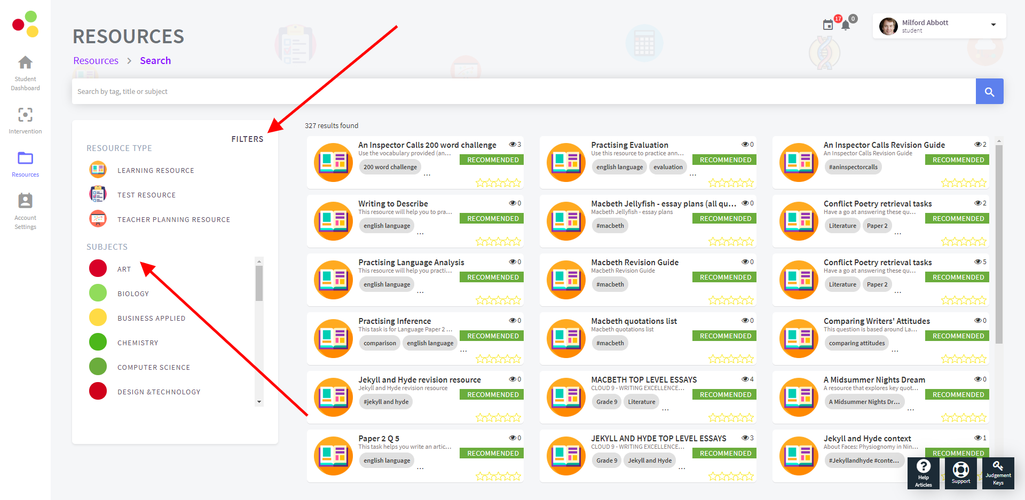Select the red Art subject swatch
1025x500 pixels.
click(x=98, y=268)
